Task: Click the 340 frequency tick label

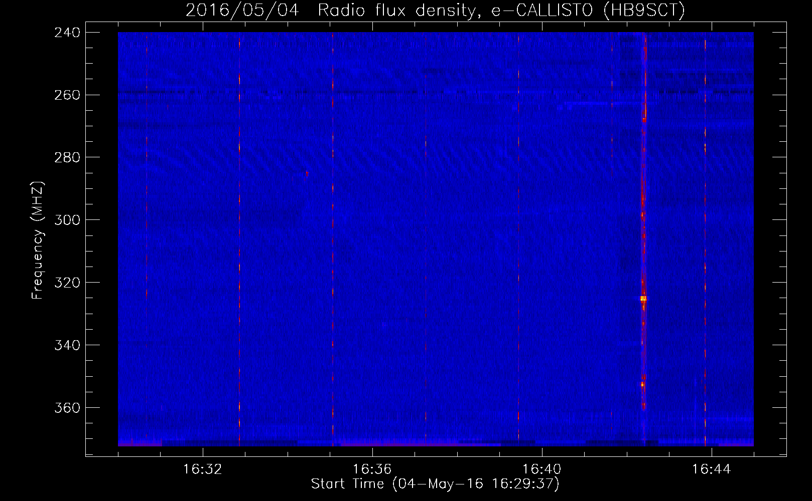Action: (x=67, y=345)
